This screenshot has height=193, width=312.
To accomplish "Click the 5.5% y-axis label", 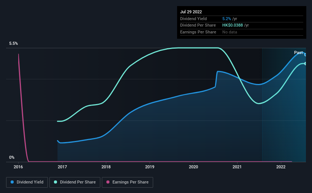I will pyautogui.click(x=14, y=43).
